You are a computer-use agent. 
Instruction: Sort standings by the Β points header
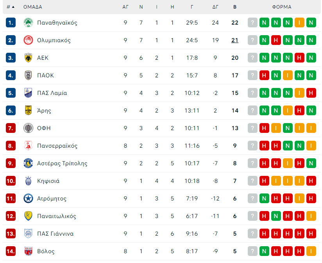234,7
